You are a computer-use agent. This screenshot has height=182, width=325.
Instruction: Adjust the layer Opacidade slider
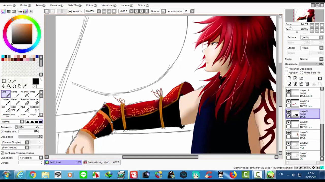tap(311, 64)
